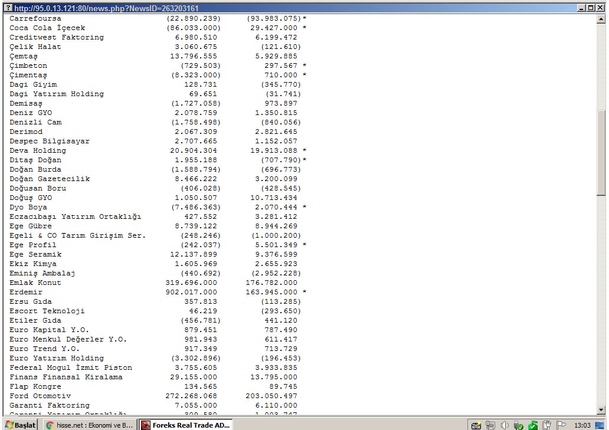Click the Safely Remove Hardware USB icon
The image size is (609, 430).
(x=519, y=425)
